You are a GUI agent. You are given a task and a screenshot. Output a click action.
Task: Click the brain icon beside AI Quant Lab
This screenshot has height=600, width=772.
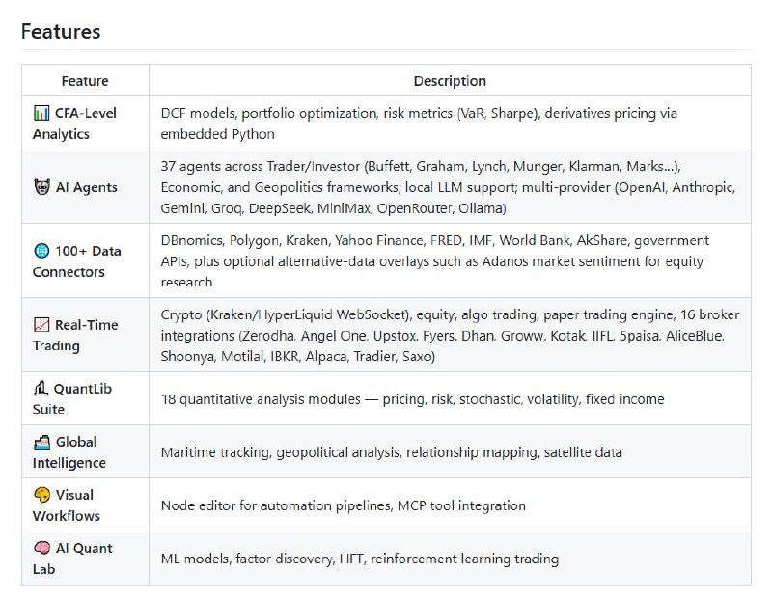click(x=41, y=548)
